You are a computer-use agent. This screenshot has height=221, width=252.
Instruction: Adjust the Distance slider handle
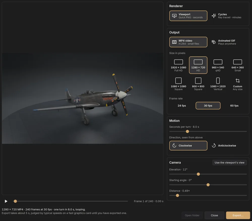(177, 196)
